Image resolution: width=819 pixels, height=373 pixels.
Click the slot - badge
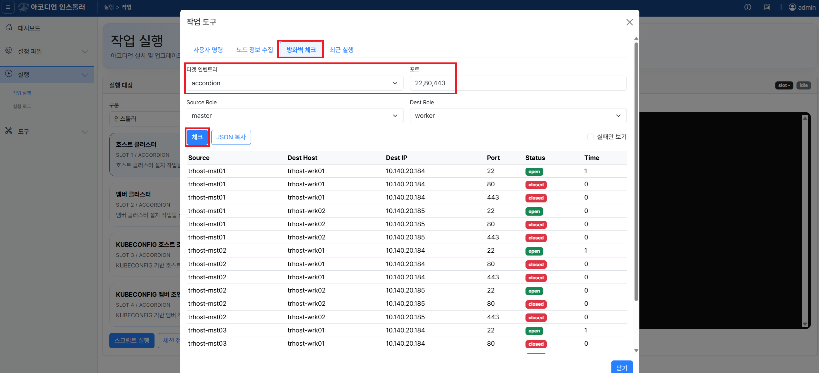coord(784,85)
